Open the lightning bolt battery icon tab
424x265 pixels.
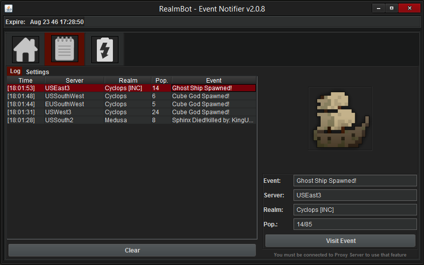click(x=105, y=50)
